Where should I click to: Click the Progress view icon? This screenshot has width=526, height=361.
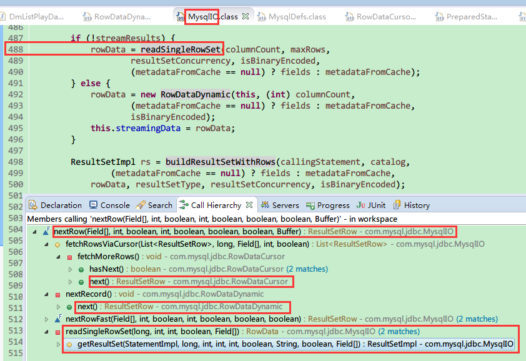point(310,205)
